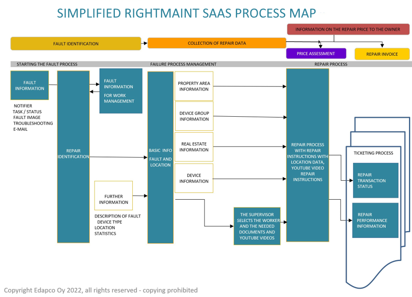
Task: Select the Fault Information box under Starting
Action: [x=30, y=85]
